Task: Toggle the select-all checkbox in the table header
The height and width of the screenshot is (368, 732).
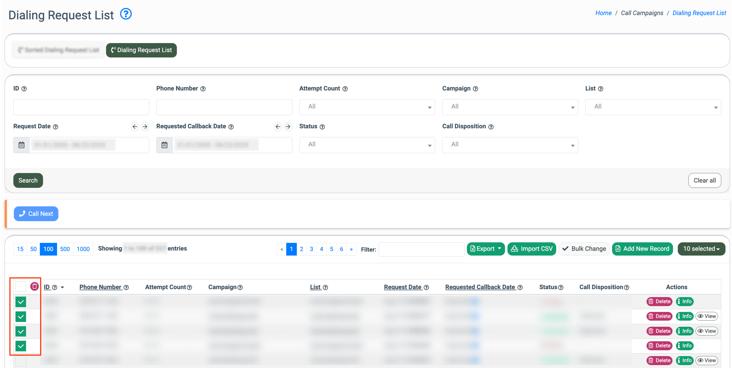Action: (21, 287)
